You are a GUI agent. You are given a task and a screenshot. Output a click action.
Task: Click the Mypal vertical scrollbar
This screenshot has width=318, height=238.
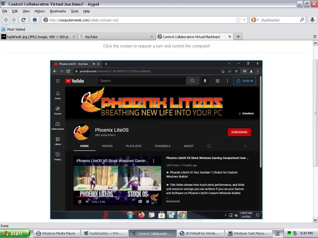tap(316, 113)
